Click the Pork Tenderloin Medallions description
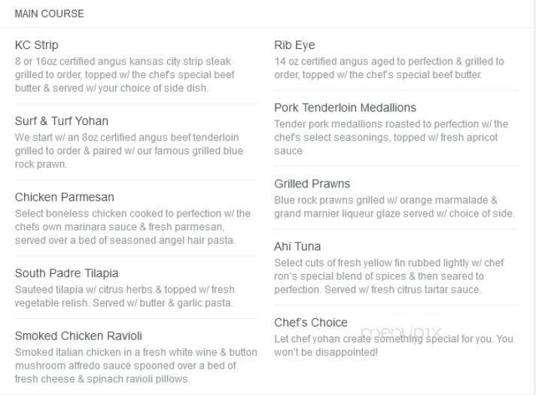Screen dimensions: 536x395 (391, 137)
